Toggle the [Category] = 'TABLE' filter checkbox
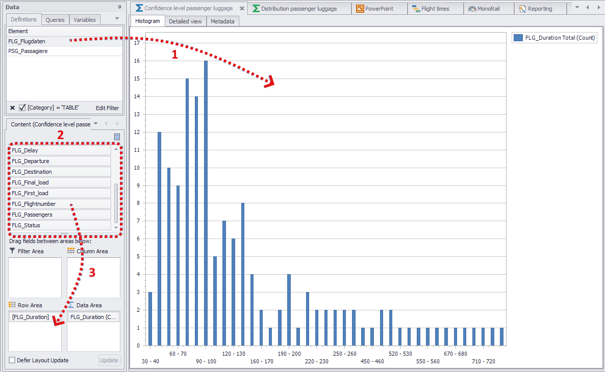This screenshot has height=372, width=605. coord(21,107)
